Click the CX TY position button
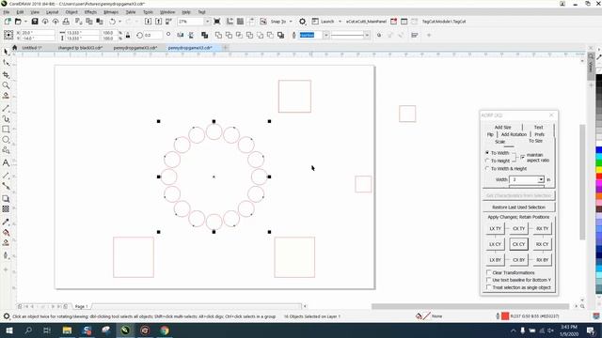Viewport: 602px width, 338px height. pos(518,228)
